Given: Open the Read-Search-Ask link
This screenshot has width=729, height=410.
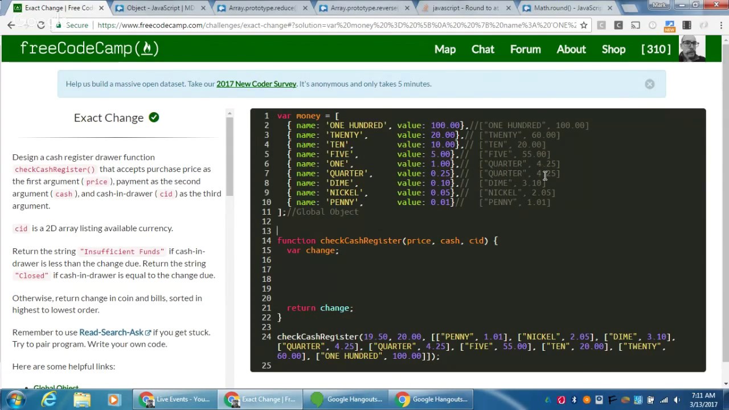Looking at the screenshot, I should [x=115, y=332].
